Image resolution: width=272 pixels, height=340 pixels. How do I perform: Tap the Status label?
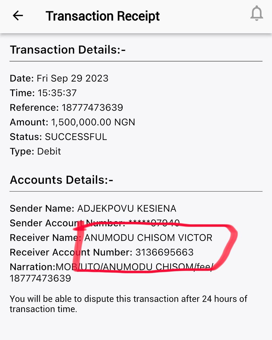pos(26,137)
